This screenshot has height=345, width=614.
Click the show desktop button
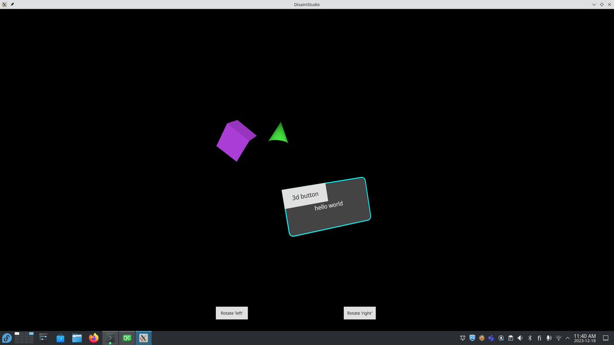coord(605,338)
